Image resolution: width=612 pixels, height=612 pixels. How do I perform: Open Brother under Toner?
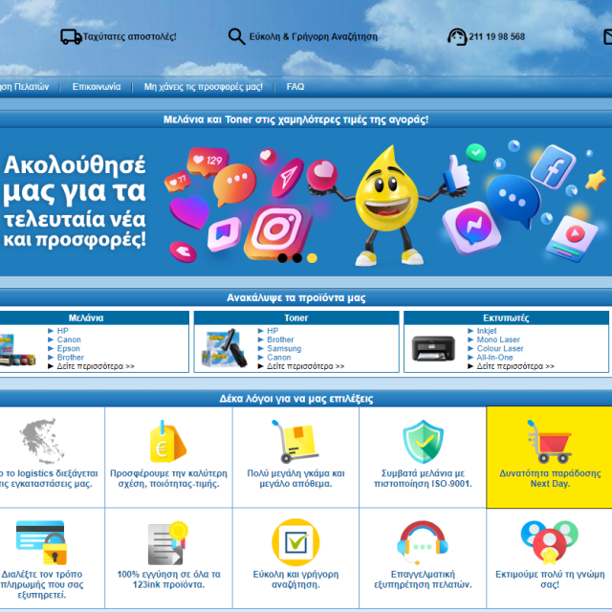[x=280, y=339]
